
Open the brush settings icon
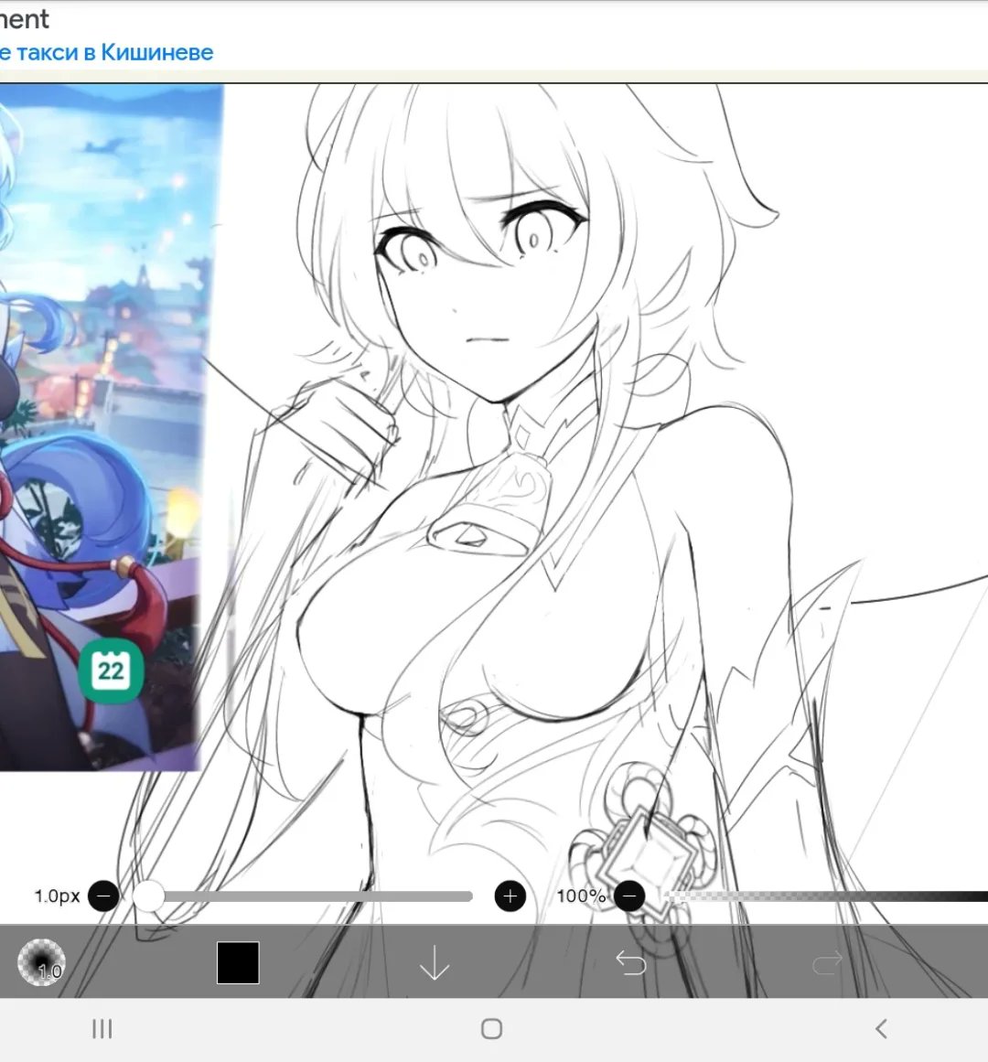(41, 961)
